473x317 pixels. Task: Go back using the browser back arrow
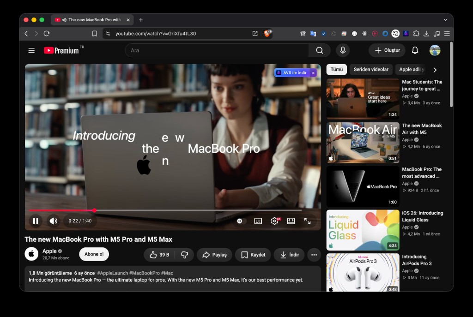pyautogui.click(x=26, y=33)
